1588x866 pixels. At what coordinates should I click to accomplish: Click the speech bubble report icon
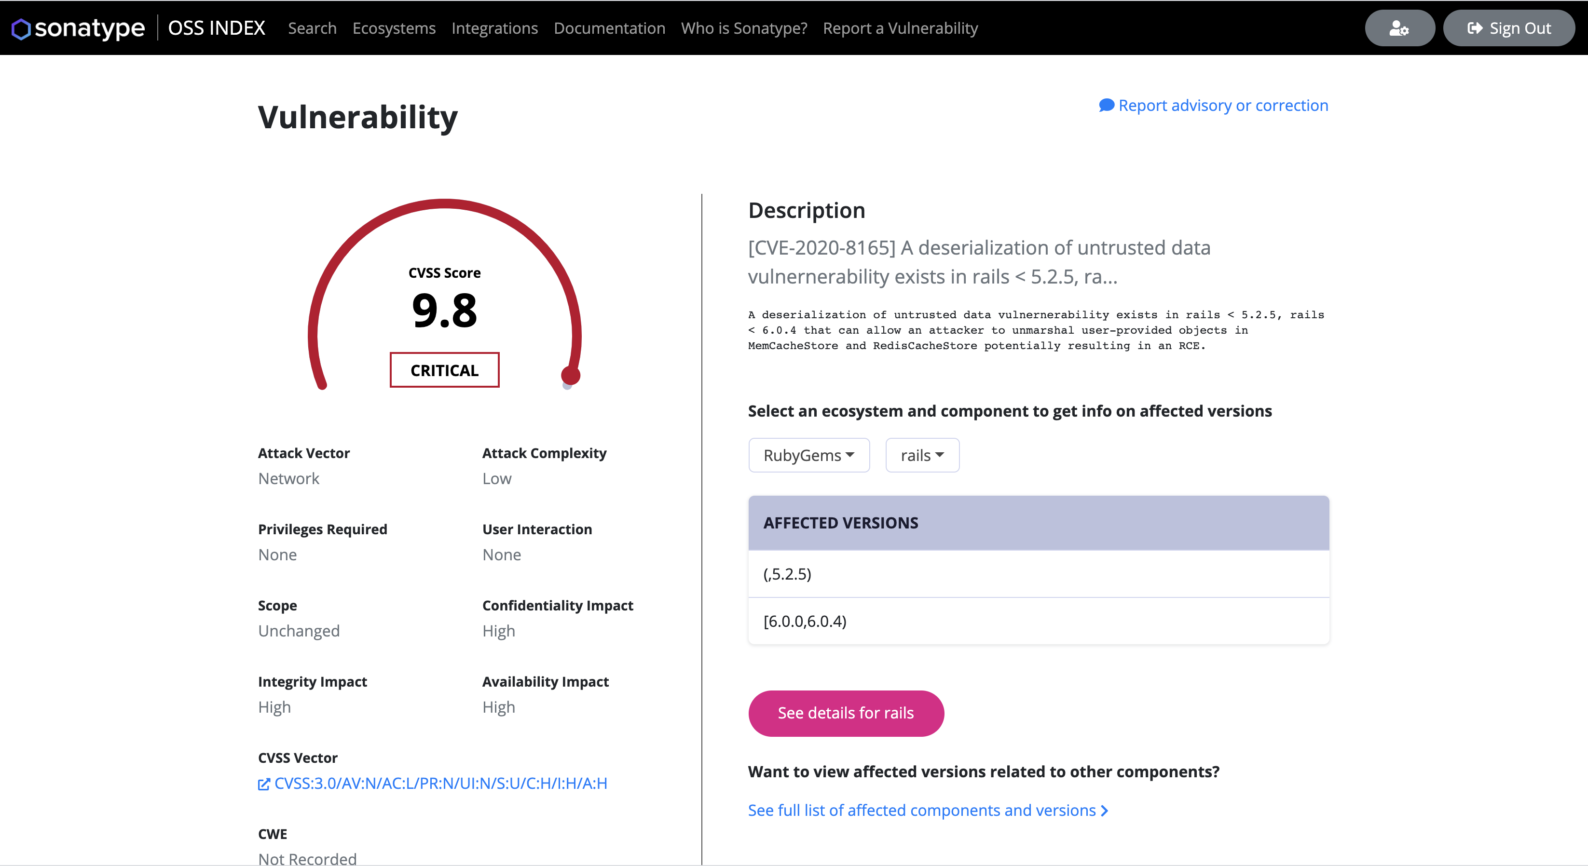1106,106
